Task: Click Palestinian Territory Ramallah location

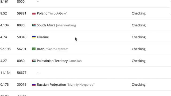Action: tap(59, 61)
